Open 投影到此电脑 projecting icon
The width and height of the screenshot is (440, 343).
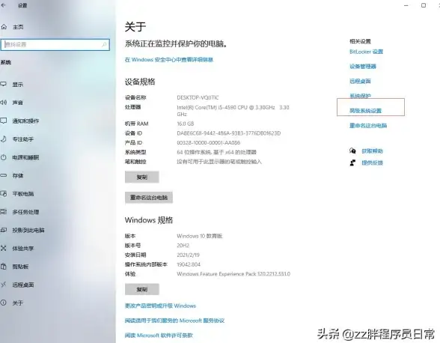pos(3,230)
